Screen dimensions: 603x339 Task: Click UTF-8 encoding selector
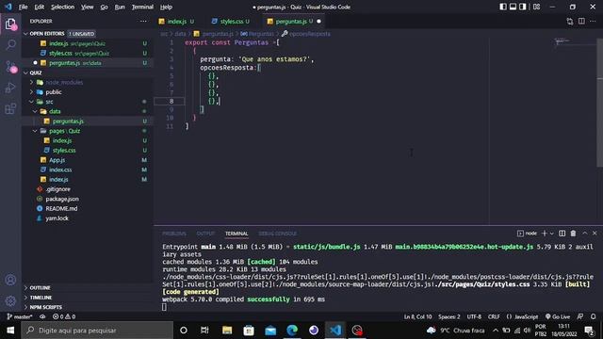[x=474, y=316]
